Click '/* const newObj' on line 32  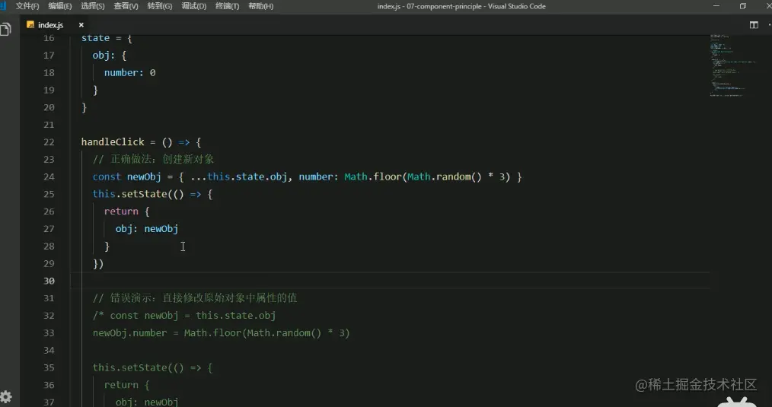pyautogui.click(x=136, y=316)
